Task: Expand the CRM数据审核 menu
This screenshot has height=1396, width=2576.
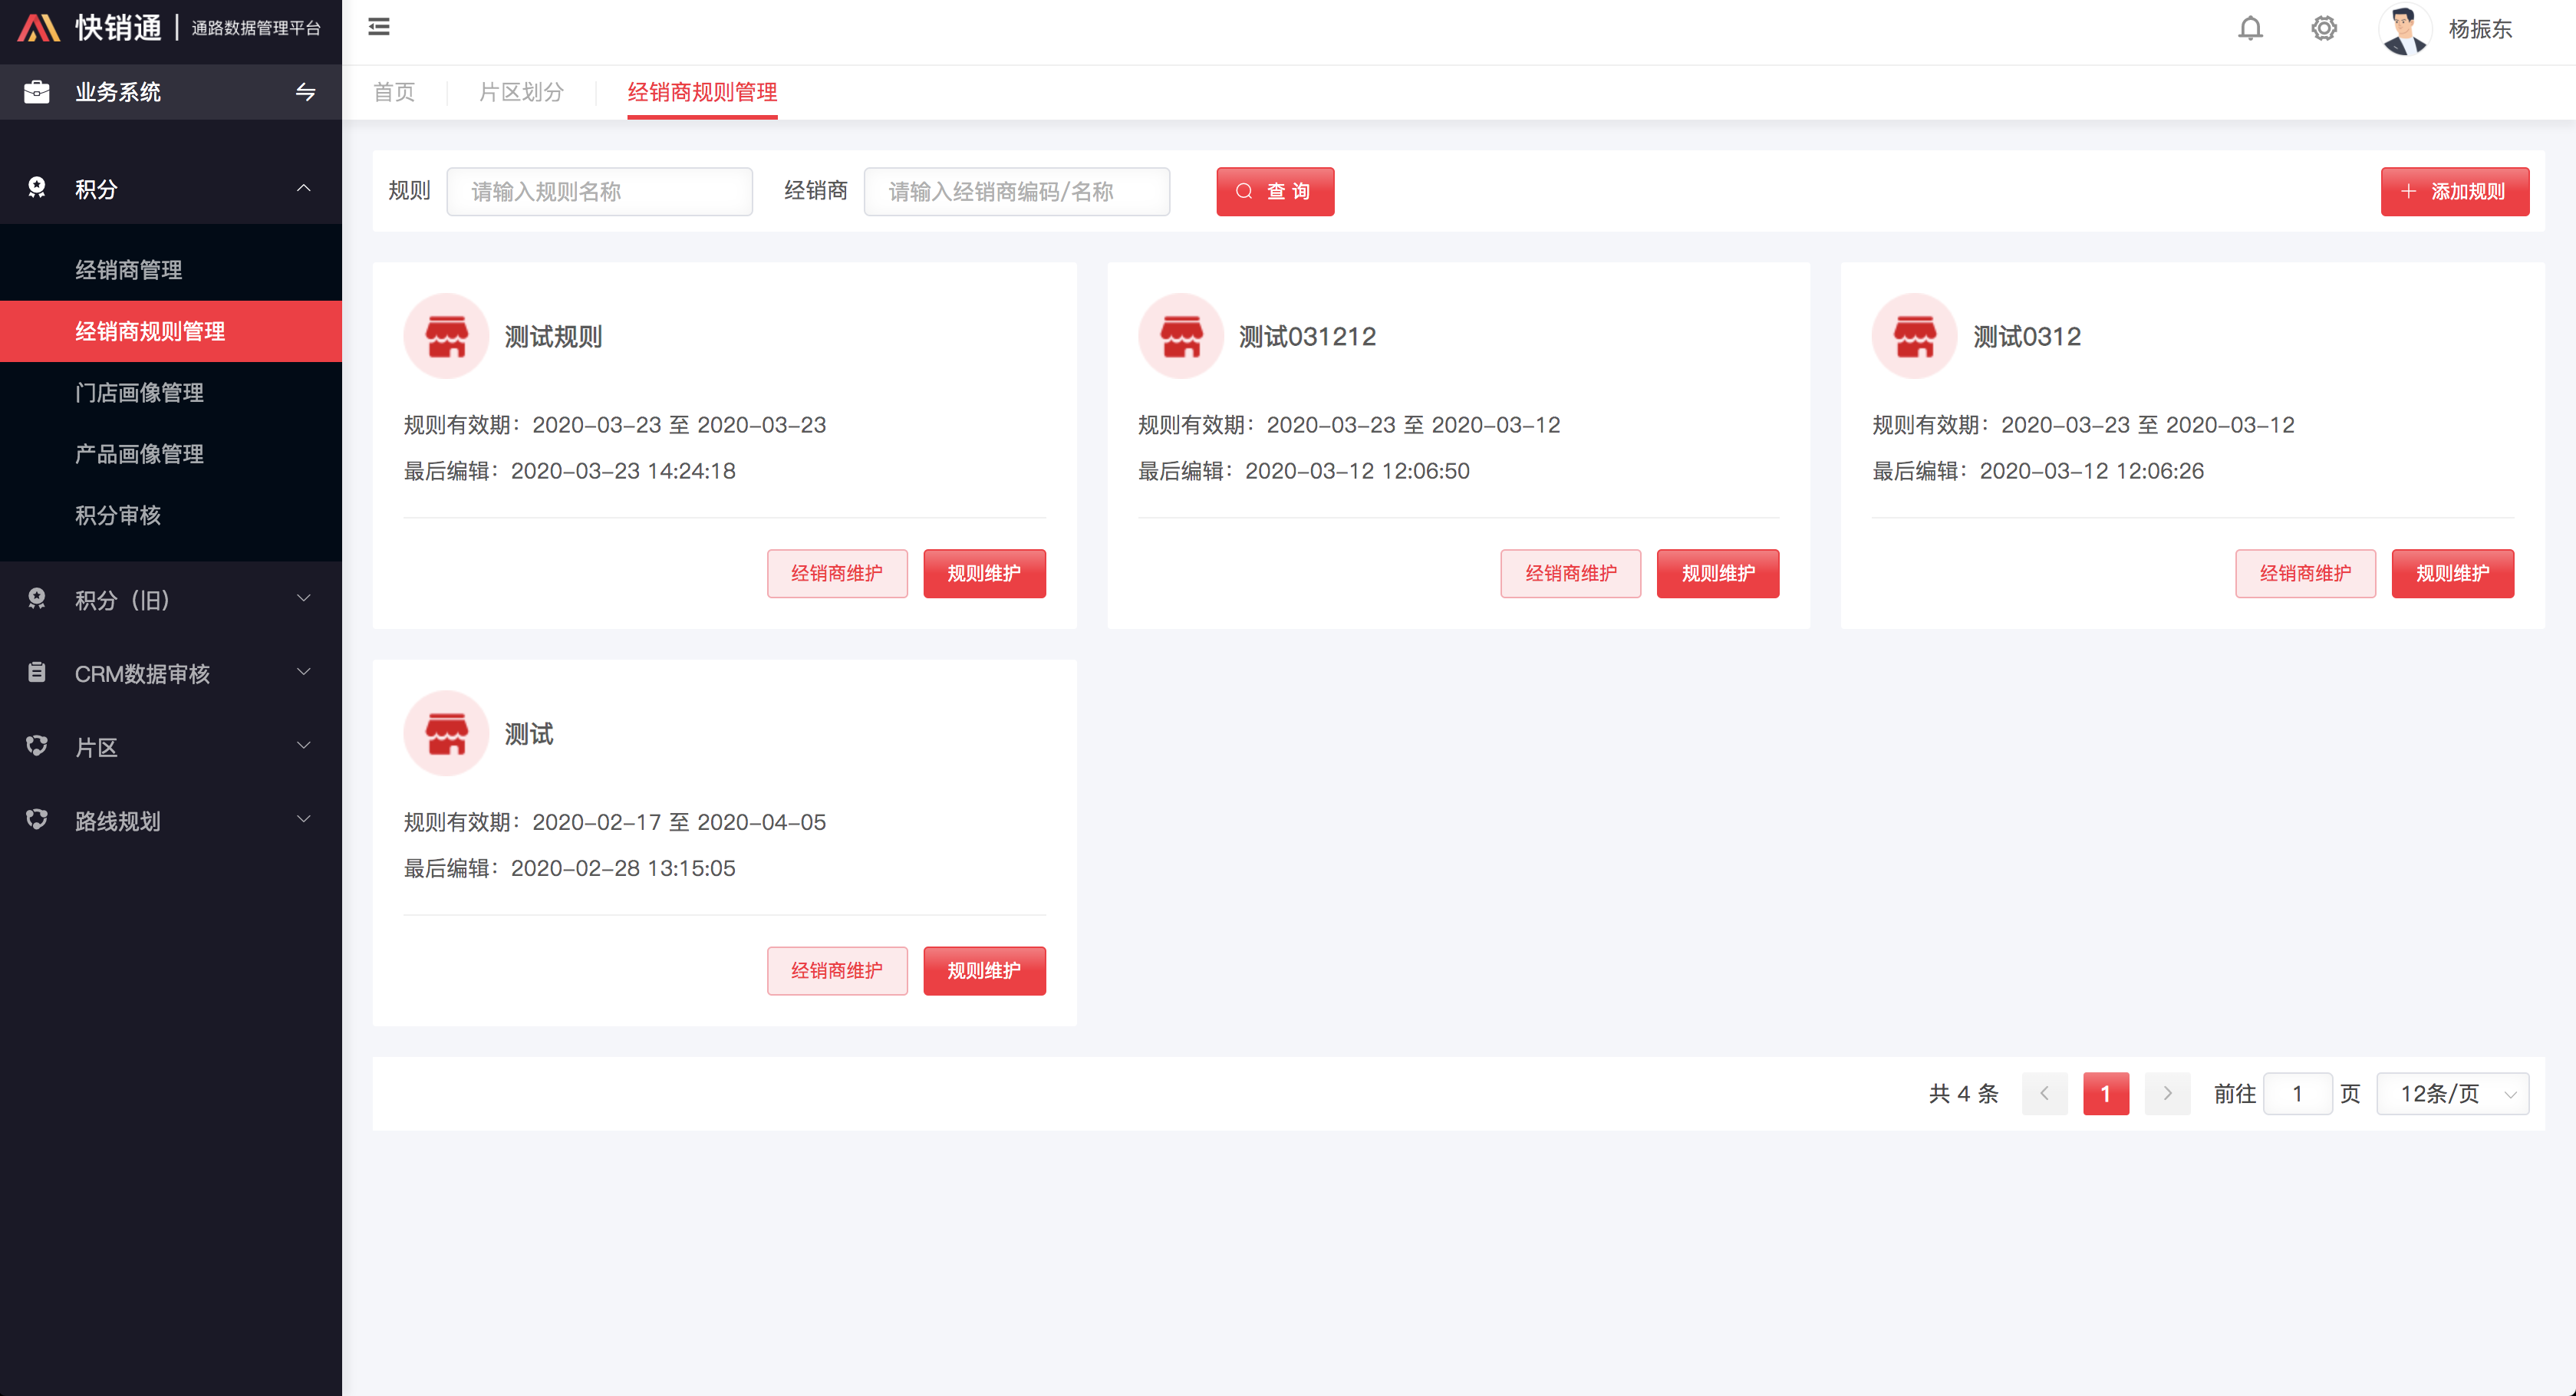Action: pos(303,673)
